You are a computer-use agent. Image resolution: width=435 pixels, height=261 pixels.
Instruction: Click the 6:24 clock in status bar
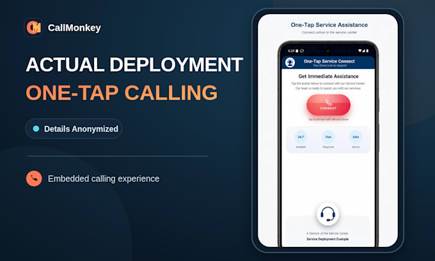click(x=291, y=50)
